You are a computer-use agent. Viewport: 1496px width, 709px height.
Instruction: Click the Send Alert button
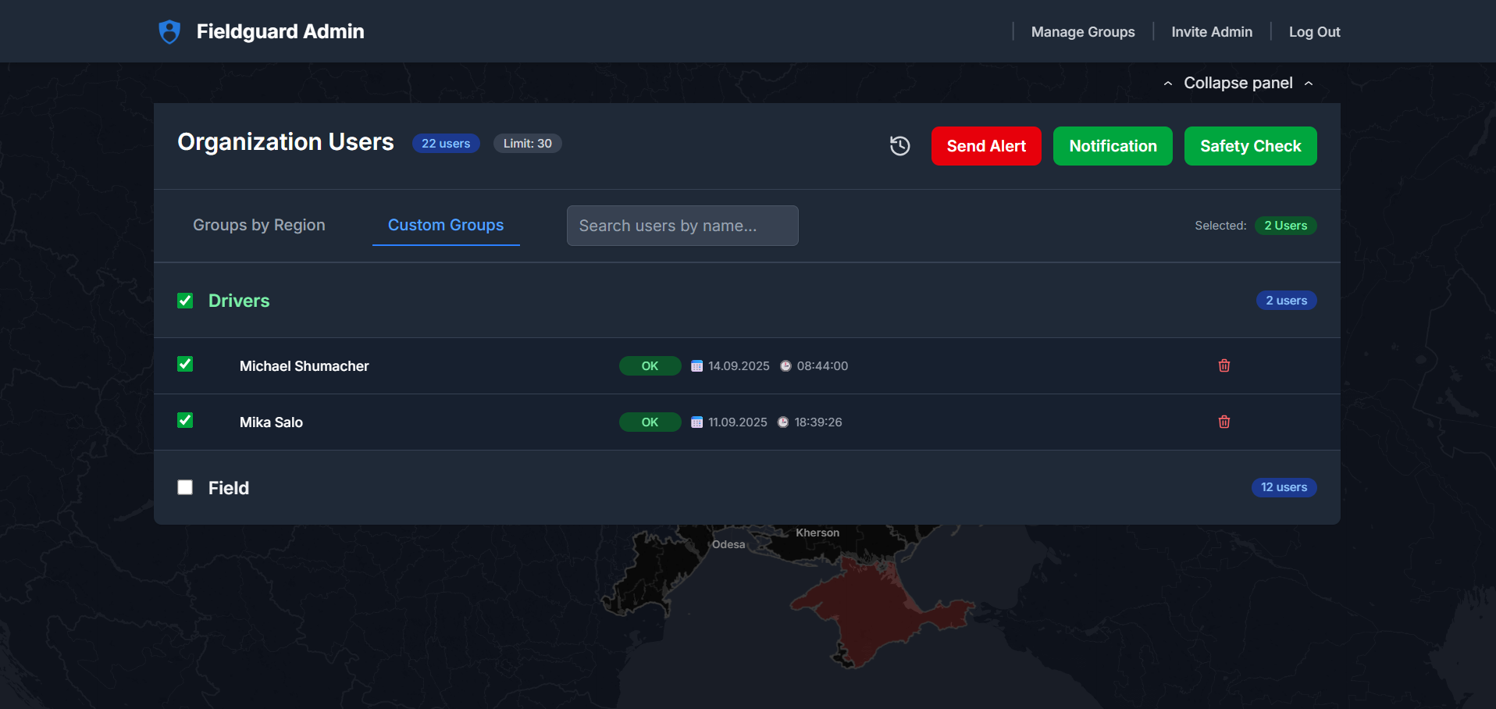[x=985, y=146]
